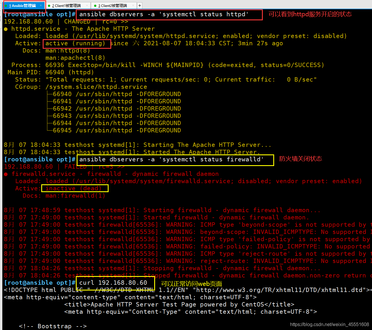Click 'firewalld.service - firewalld - dynamic firewall daemon' line

pos(112,174)
